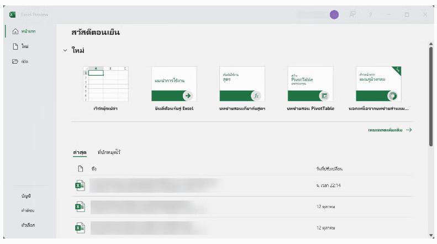Screen dimensions: 437x244
Task: Switch to the Pinned (ที่ปักหมุดไว้) tab
Action: [x=109, y=152]
